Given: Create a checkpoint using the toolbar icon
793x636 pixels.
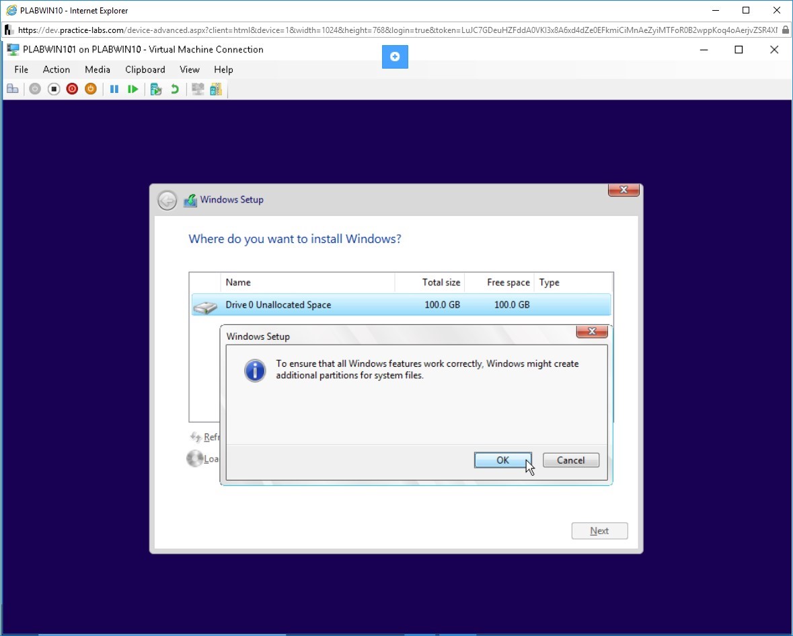Looking at the screenshot, I should coord(156,89).
